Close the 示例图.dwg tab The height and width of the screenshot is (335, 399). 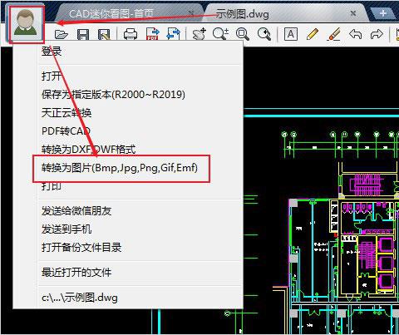353,12
